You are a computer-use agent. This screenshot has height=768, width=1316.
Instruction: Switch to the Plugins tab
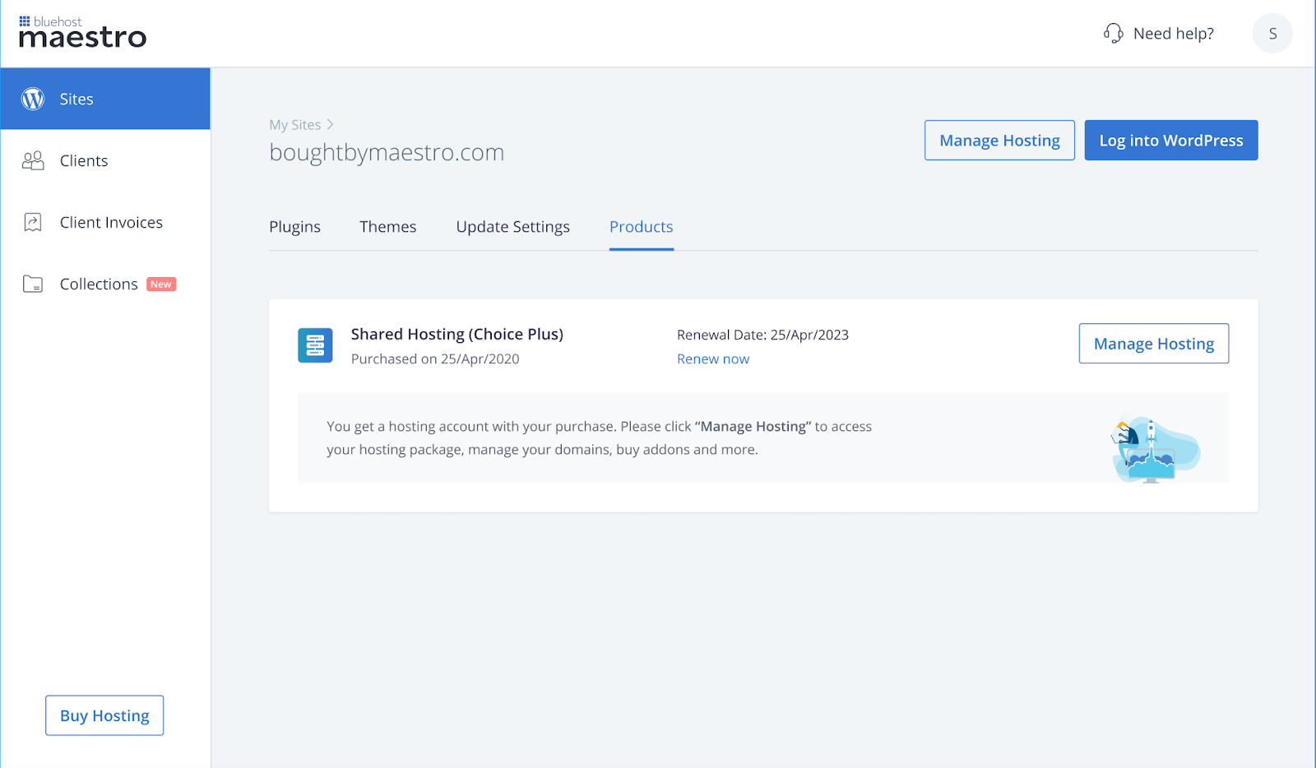click(x=294, y=227)
